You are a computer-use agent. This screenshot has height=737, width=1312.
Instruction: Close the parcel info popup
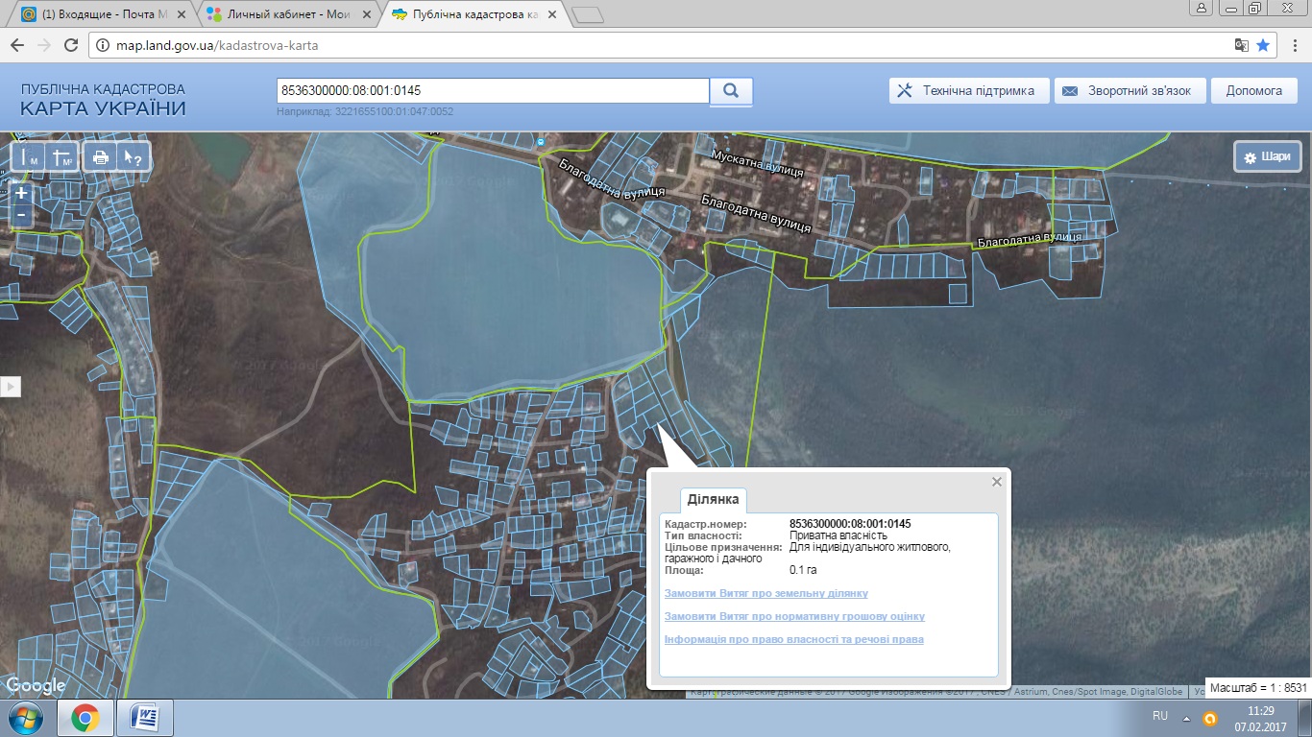[997, 482]
